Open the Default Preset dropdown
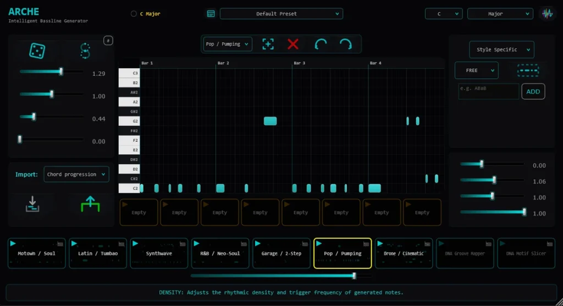 (281, 14)
